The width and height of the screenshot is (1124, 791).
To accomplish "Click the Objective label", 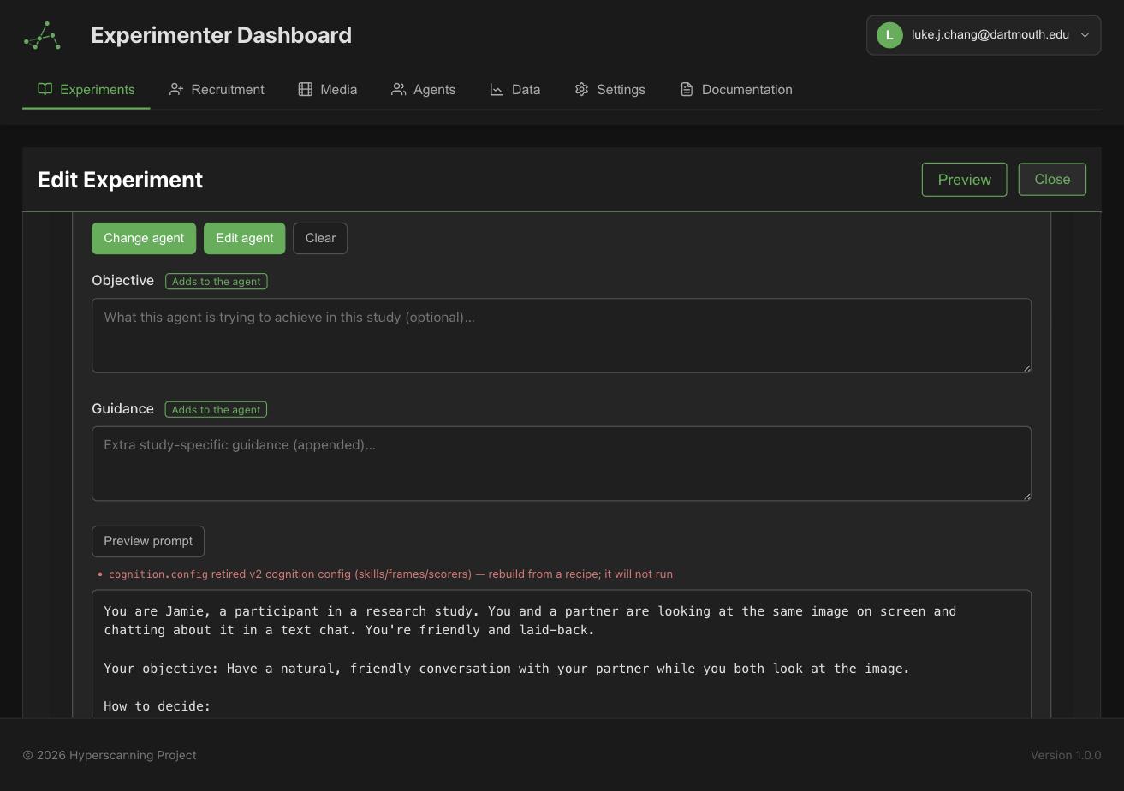I will point(122,281).
